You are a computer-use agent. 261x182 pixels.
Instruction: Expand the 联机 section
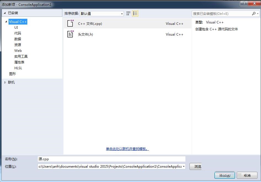pos(5,82)
